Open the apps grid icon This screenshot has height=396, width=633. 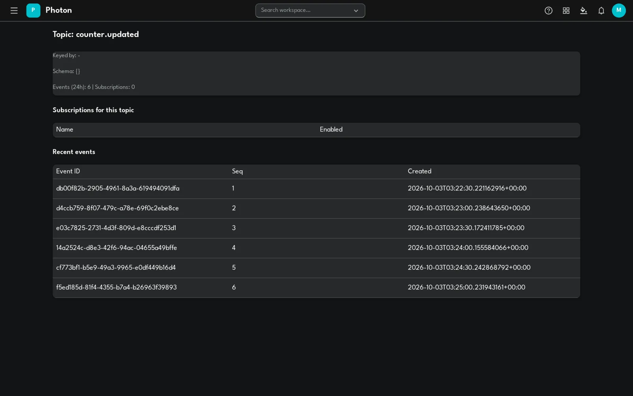[x=566, y=11]
